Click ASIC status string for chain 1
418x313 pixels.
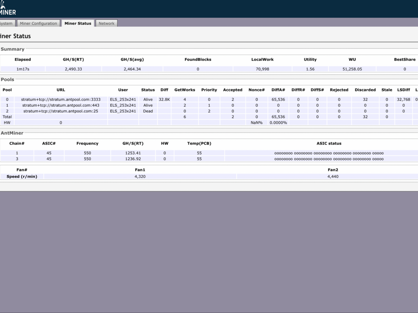pos(329,153)
